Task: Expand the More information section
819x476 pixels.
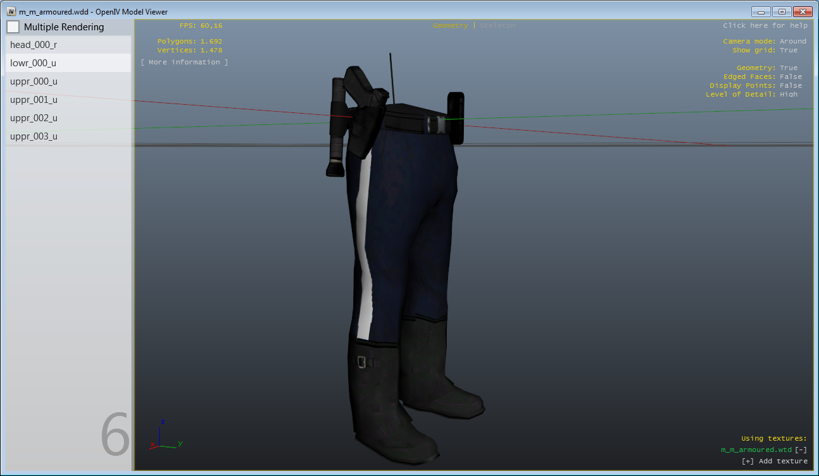Action: pos(184,62)
